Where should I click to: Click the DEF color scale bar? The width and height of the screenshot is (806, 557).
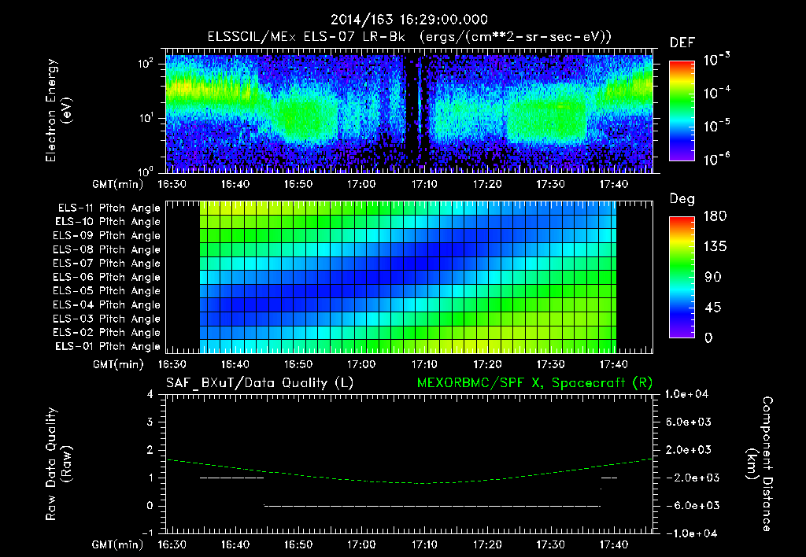tap(682, 110)
